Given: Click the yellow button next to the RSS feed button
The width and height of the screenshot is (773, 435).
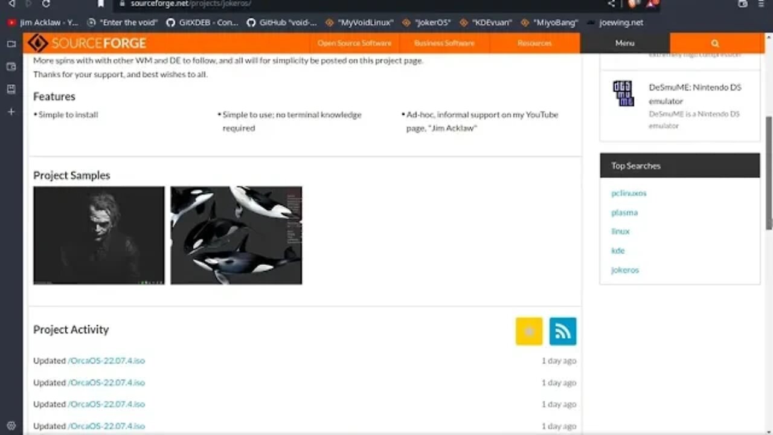Looking at the screenshot, I should coord(529,331).
